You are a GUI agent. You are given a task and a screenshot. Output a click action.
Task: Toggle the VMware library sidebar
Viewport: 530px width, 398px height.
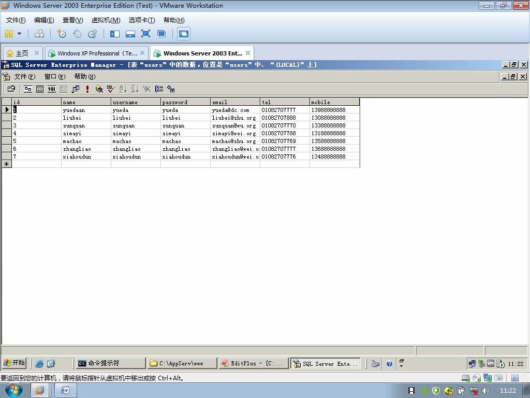coord(115,34)
